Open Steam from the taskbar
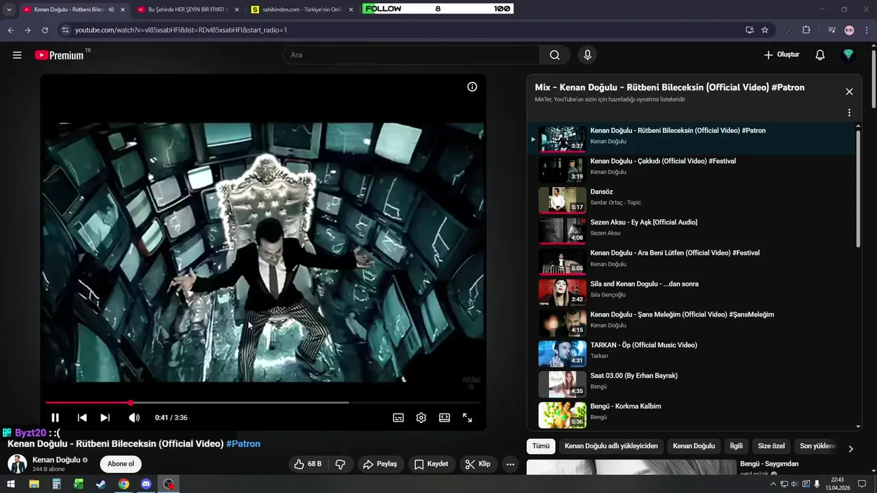This screenshot has width=877, height=493. [101, 484]
